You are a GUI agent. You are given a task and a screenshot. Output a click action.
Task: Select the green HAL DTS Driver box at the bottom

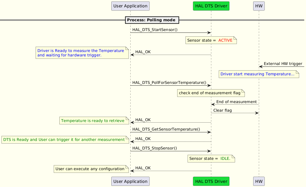tap(211, 181)
